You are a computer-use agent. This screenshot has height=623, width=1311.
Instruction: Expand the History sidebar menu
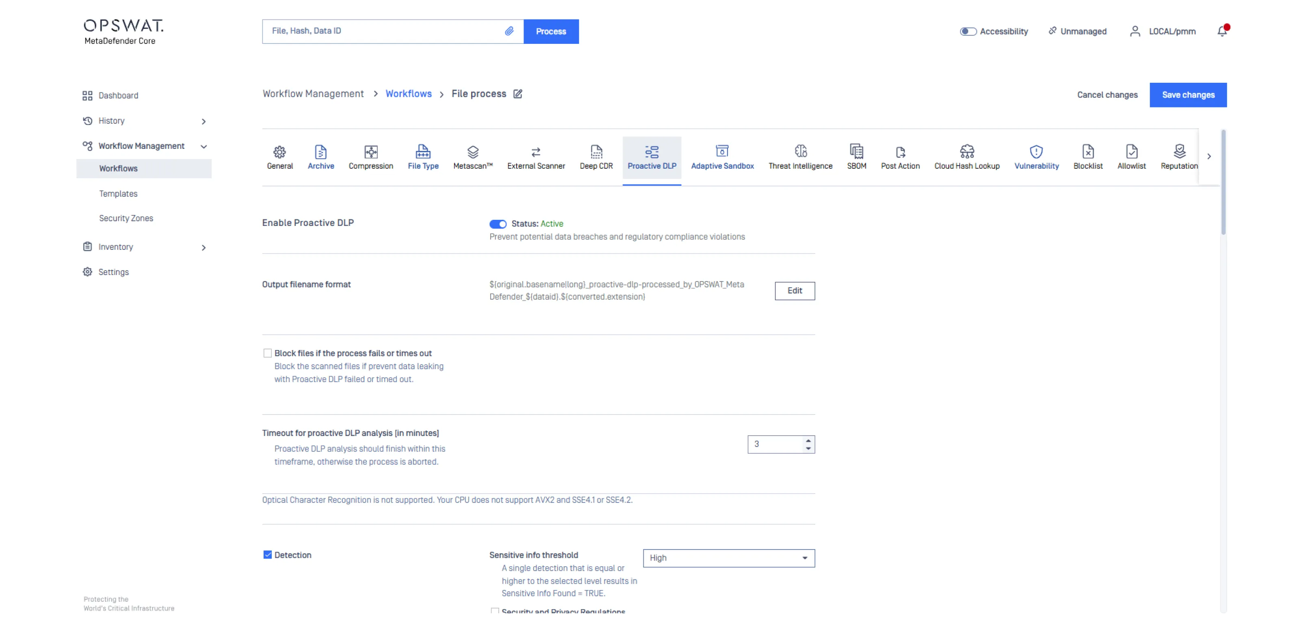coord(203,121)
